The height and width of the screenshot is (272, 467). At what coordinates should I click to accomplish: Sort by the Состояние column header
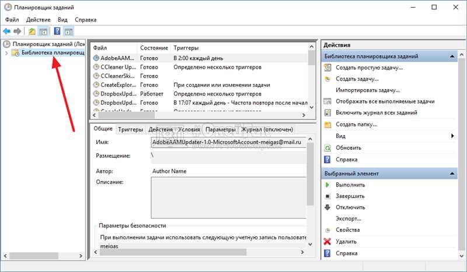(x=154, y=48)
